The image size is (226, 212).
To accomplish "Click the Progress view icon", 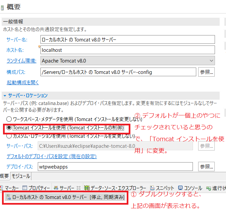I will point(208,188).
